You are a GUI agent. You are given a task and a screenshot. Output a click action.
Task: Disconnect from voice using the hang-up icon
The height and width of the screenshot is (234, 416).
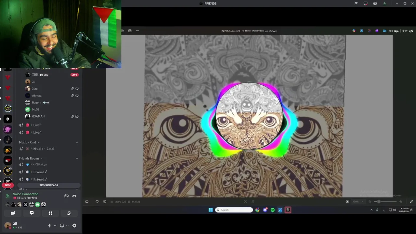click(74, 196)
